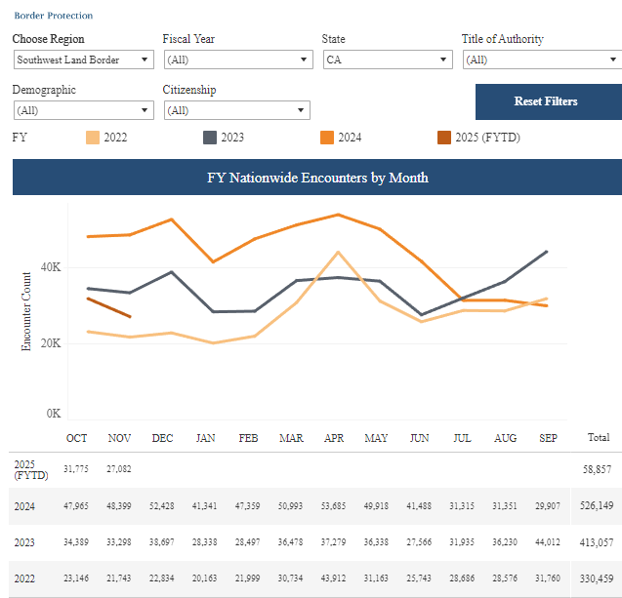The width and height of the screenshot is (622, 598).
Task: Select the 2022 legend color swatch
Action: (93, 138)
